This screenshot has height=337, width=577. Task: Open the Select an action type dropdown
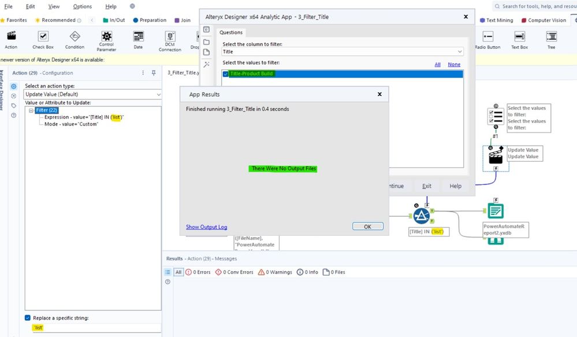(93, 94)
